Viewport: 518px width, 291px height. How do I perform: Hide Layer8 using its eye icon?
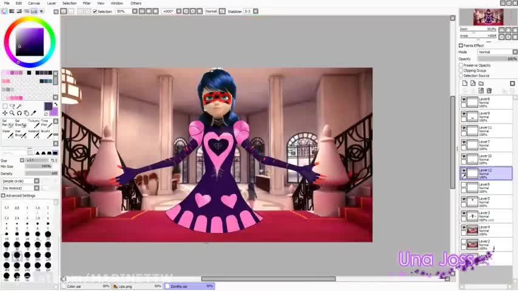[x=464, y=99]
